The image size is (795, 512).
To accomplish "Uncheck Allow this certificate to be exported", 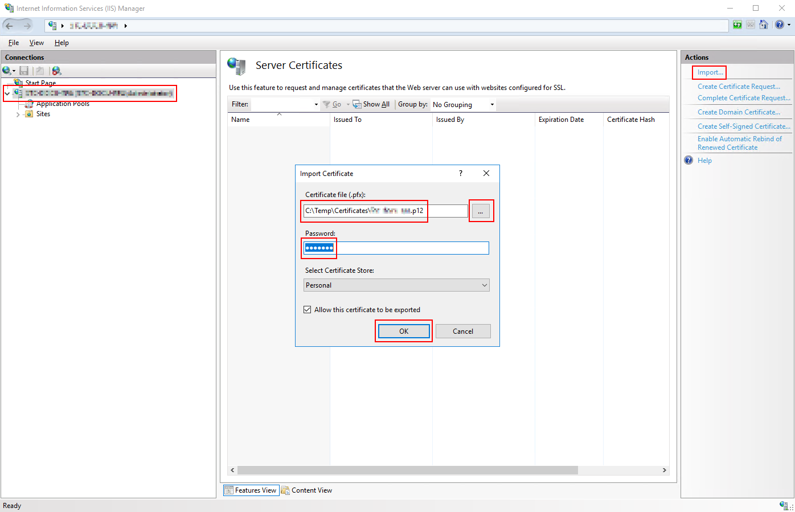I will pyautogui.click(x=307, y=309).
